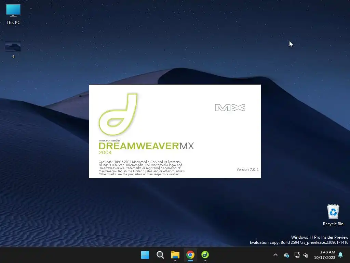Open the notification bell

coord(341,255)
